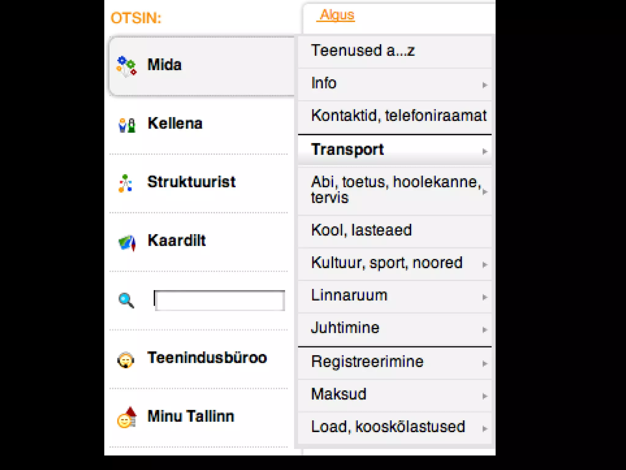626x470 pixels.
Task: Click the Struktuurist org-chart icon
Action: 125,183
